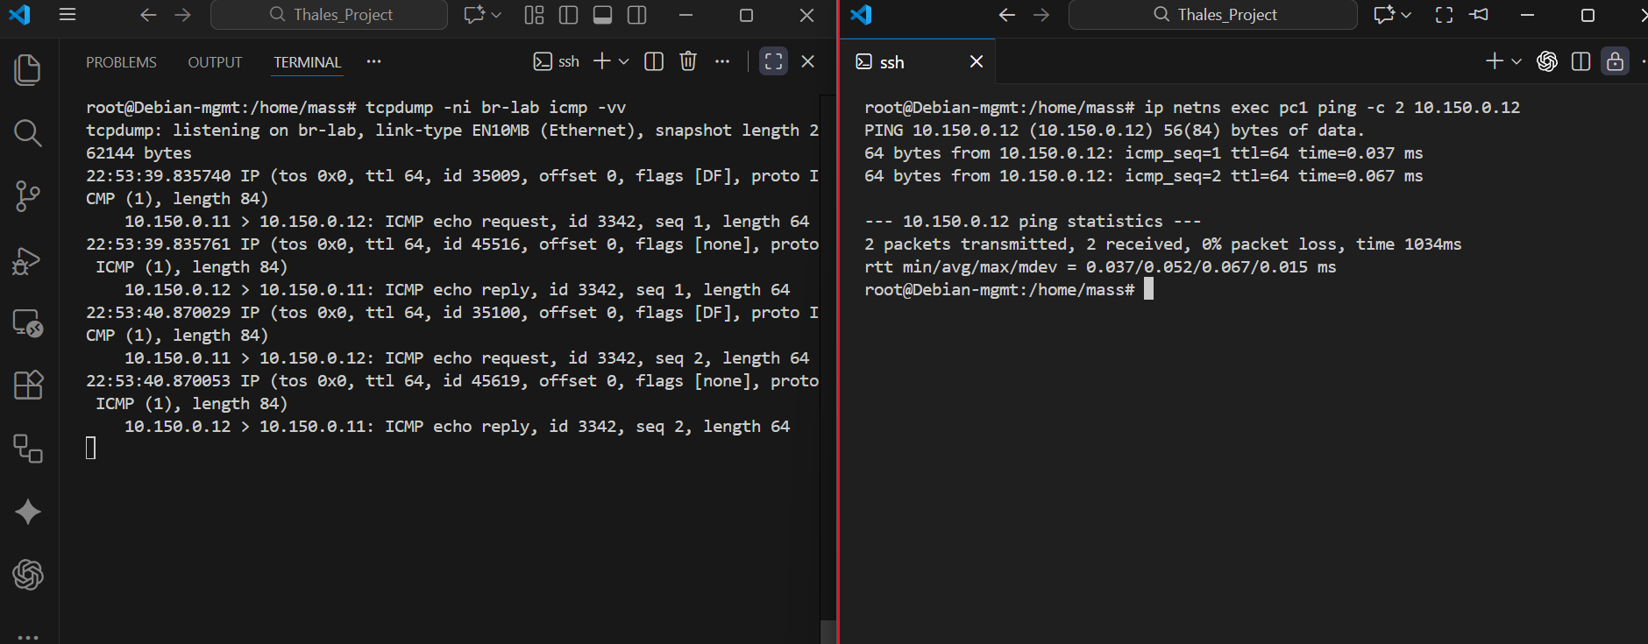Create a new terminal in the right window

click(x=1495, y=61)
